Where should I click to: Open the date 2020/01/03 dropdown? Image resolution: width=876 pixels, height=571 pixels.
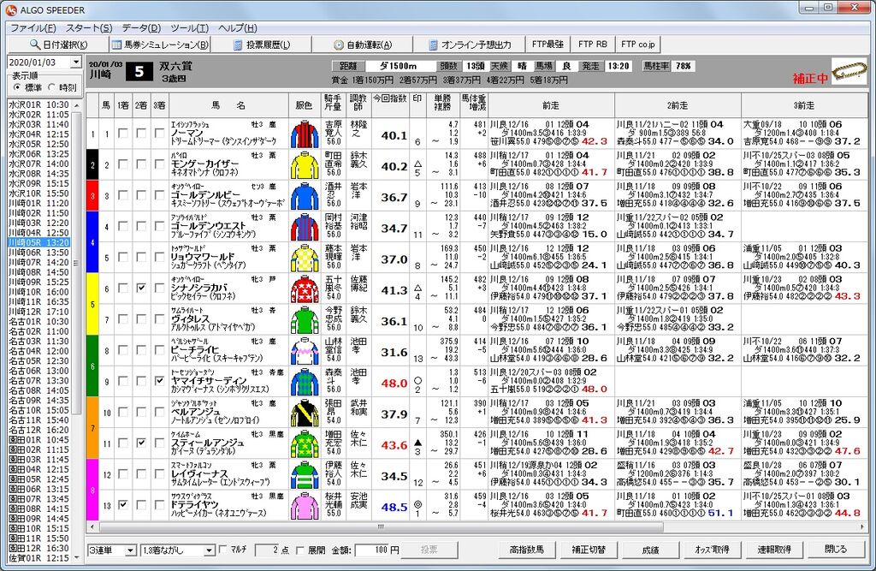click(x=76, y=62)
